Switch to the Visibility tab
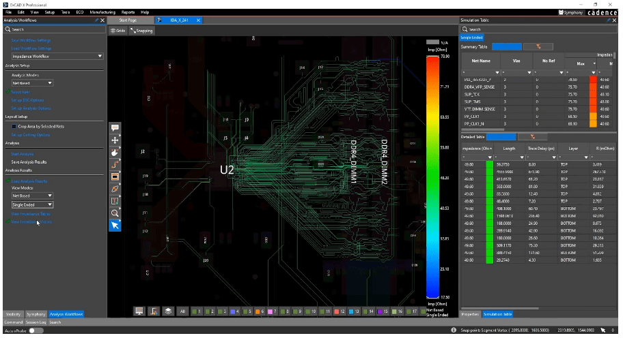This screenshot has height=338, width=623. pos(13,314)
